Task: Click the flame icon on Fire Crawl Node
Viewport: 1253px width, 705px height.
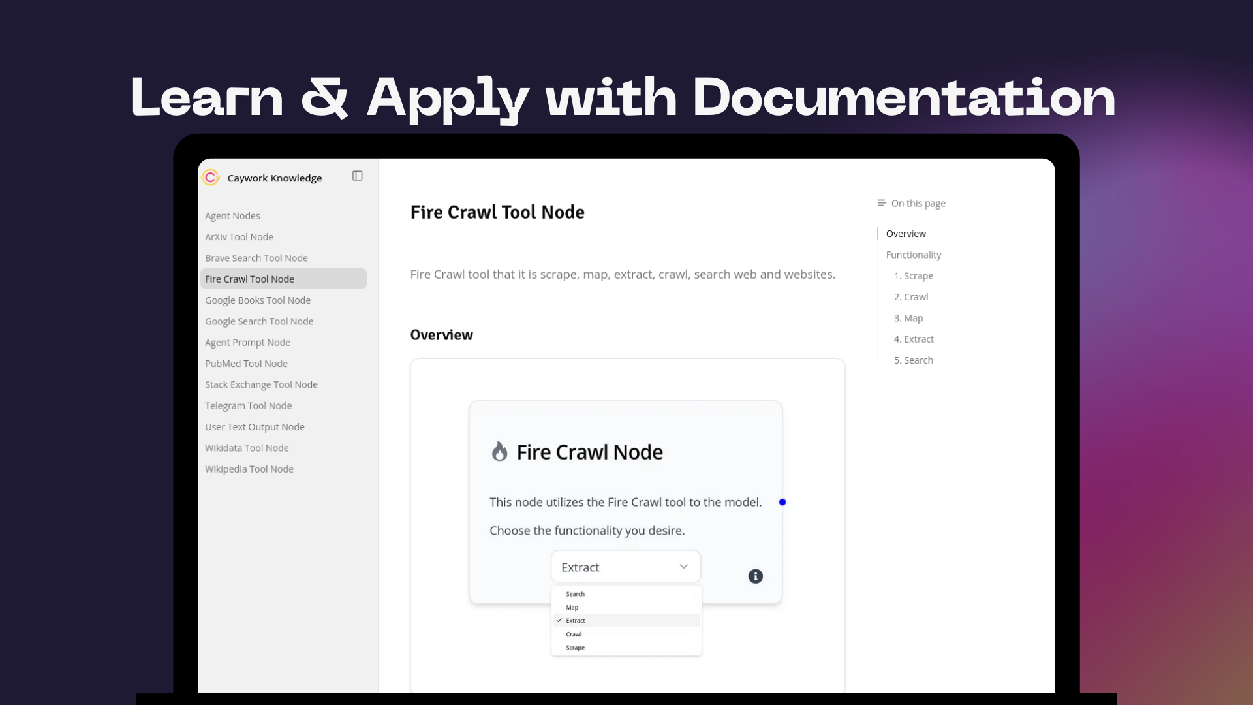Action: (499, 452)
